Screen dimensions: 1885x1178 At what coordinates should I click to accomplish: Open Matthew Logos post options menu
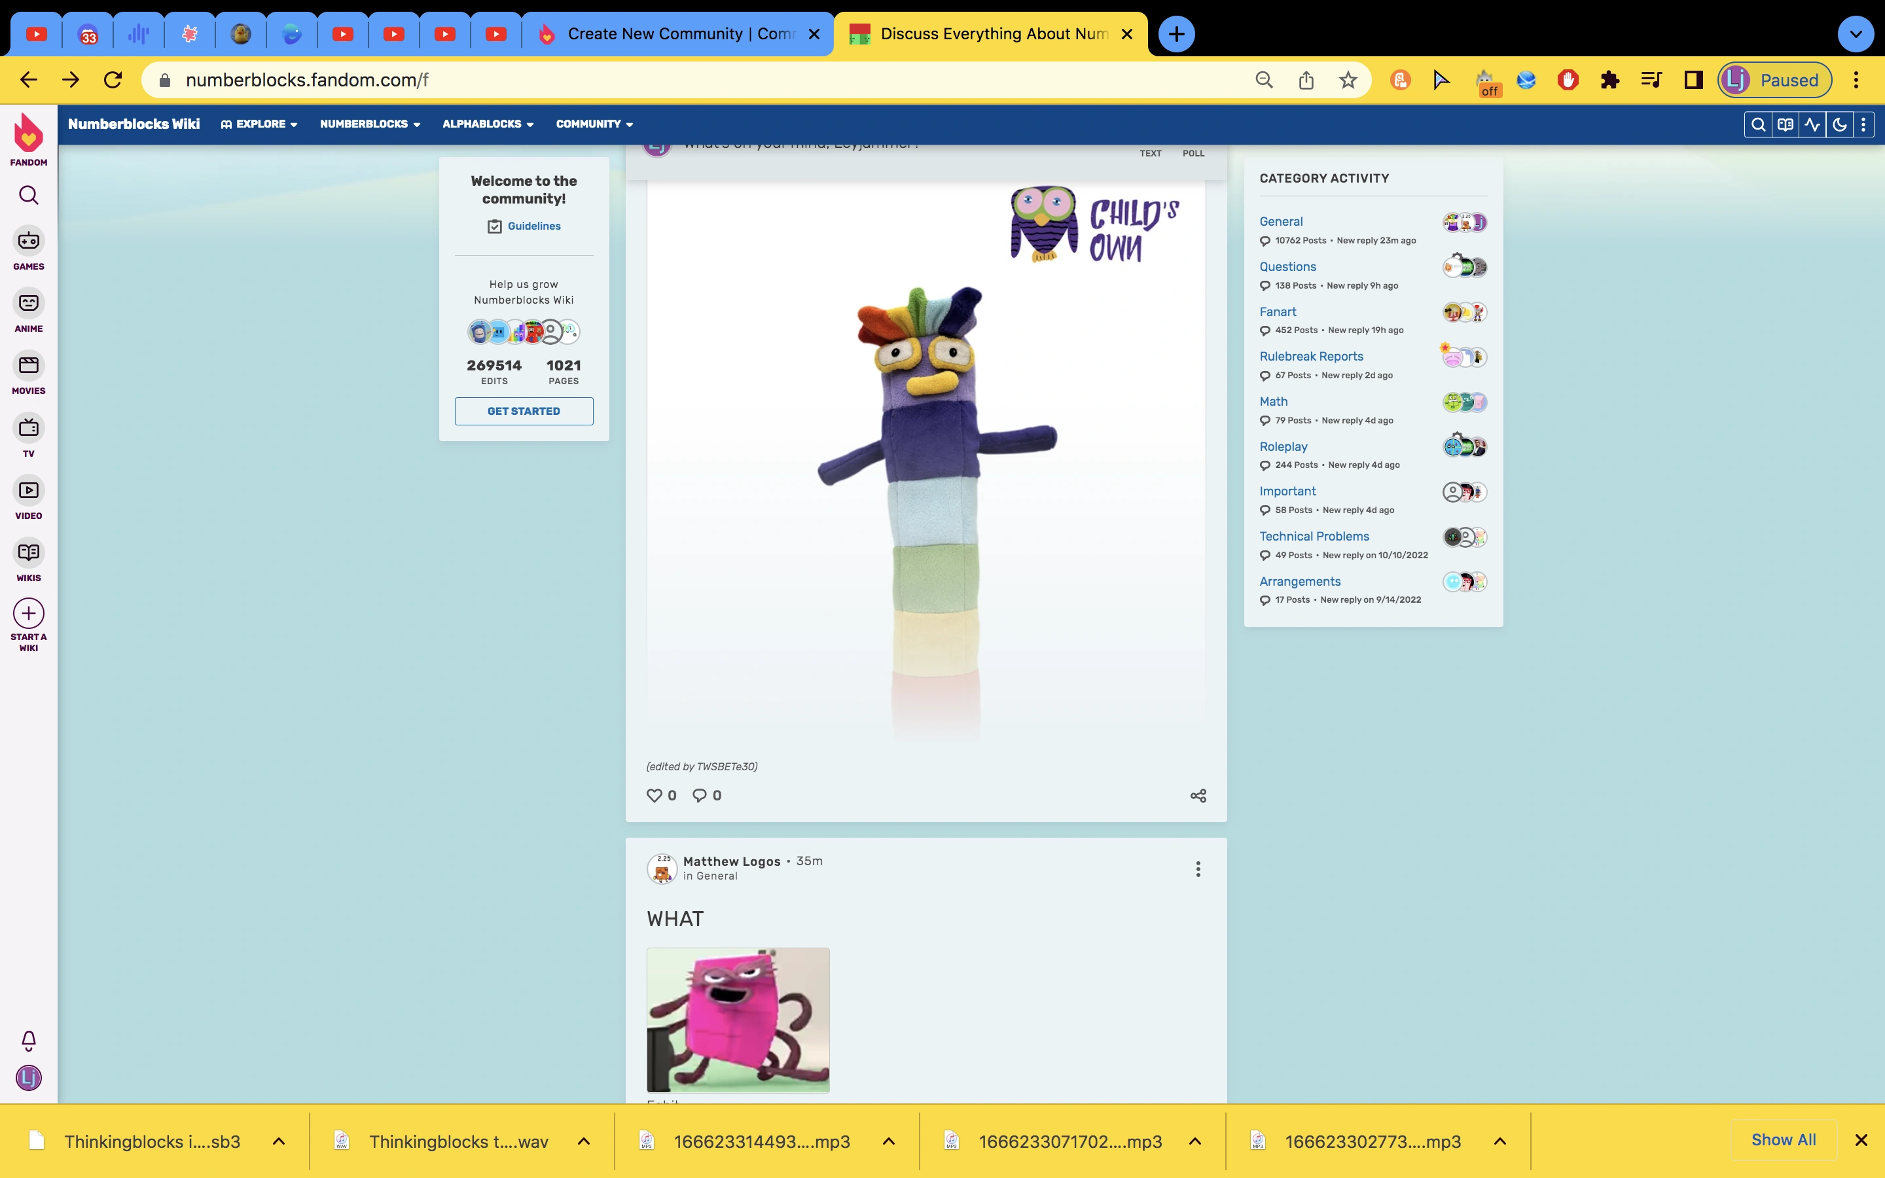[1198, 868]
